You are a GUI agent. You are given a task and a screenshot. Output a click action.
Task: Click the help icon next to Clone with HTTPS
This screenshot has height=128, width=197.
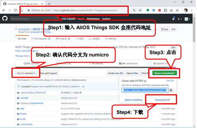coord(145,81)
